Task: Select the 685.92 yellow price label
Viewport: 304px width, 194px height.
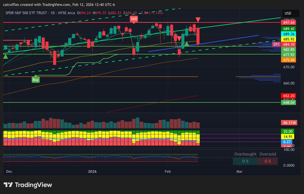Action: (x=289, y=39)
